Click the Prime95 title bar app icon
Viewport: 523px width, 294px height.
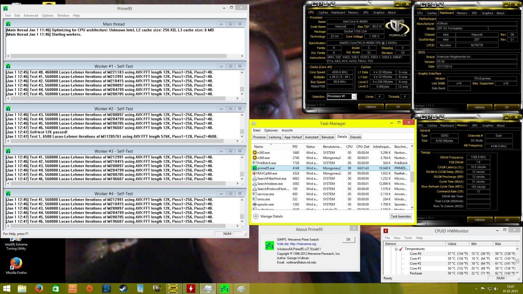pyautogui.click(x=6, y=8)
